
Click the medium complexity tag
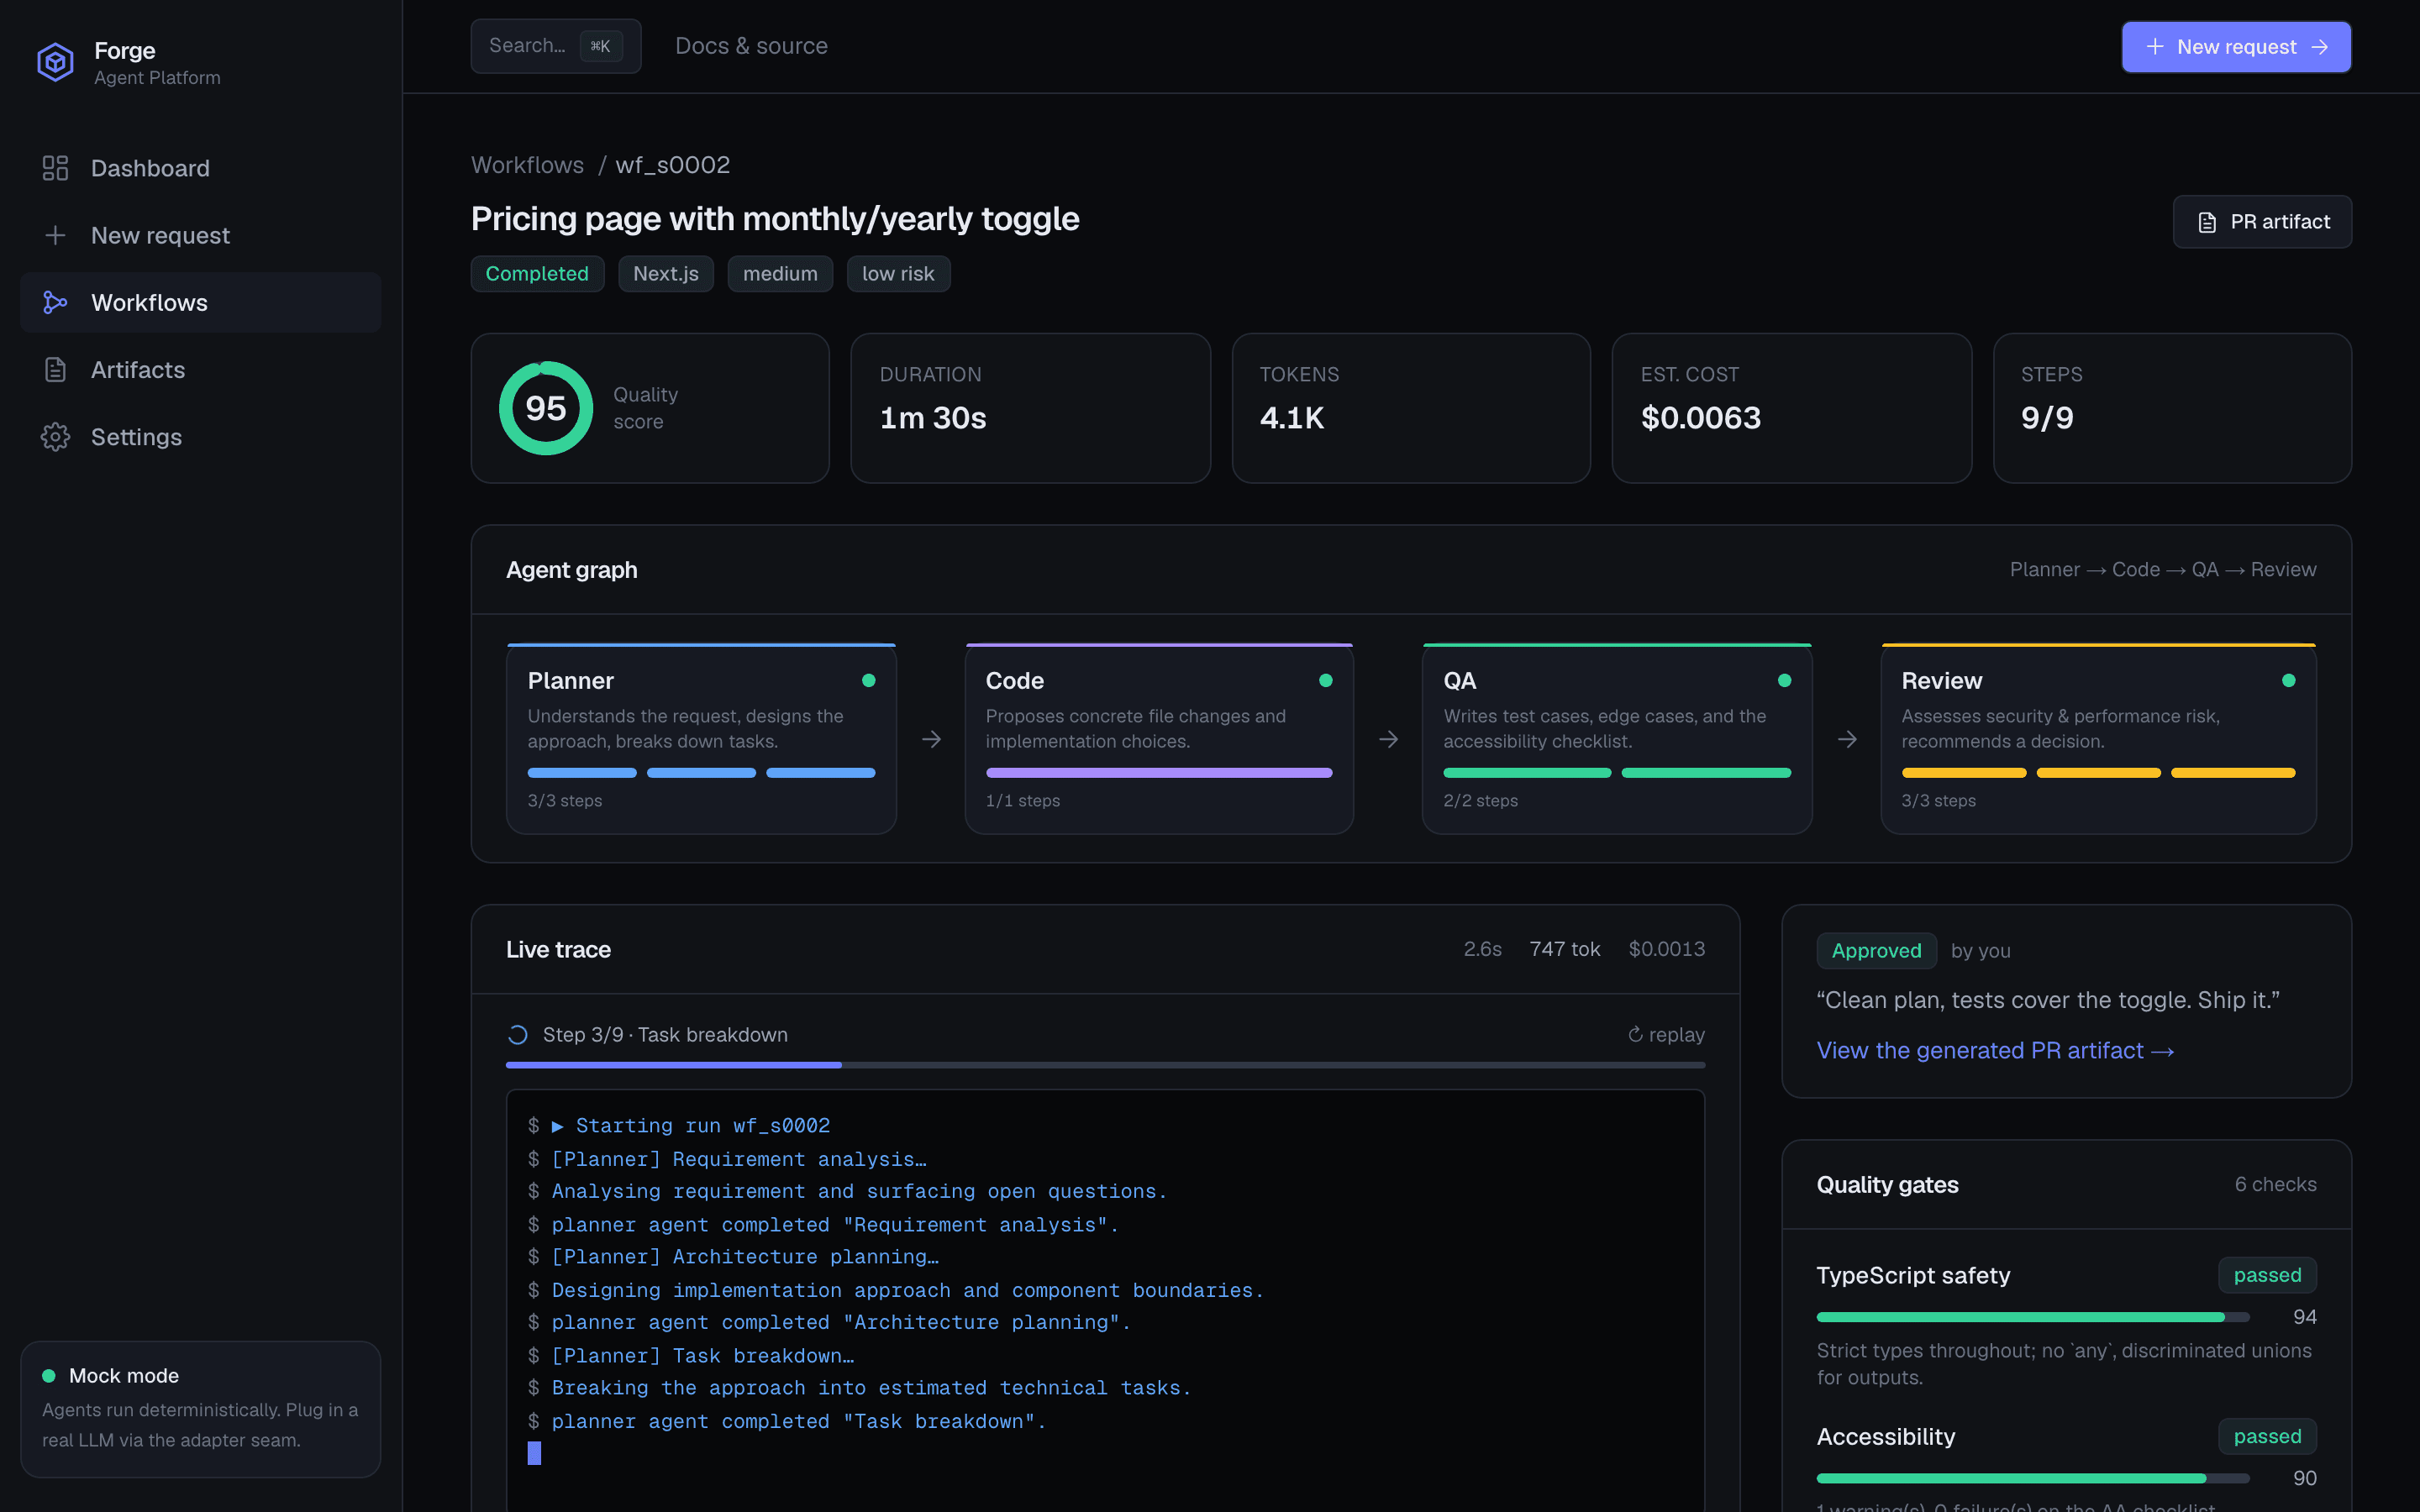click(x=780, y=274)
